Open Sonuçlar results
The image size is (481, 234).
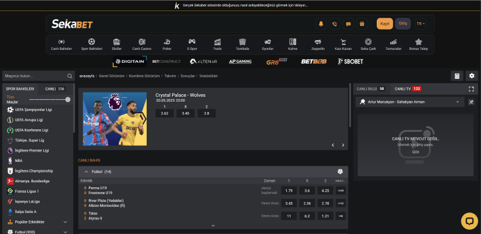(187, 76)
